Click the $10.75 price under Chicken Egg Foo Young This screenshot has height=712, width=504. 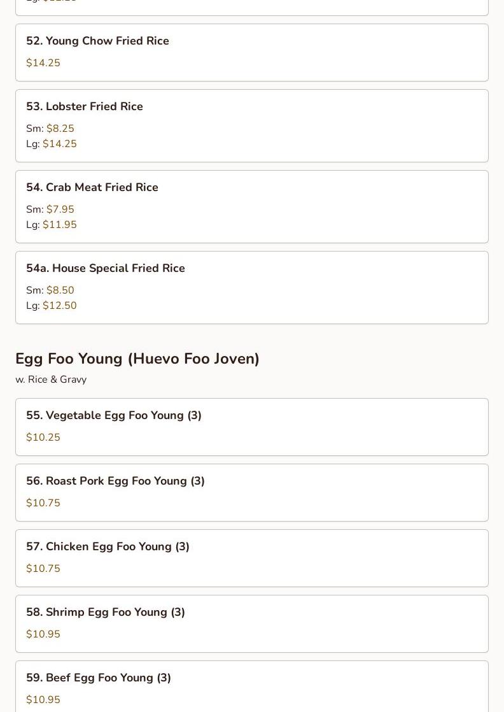pyautogui.click(x=43, y=569)
